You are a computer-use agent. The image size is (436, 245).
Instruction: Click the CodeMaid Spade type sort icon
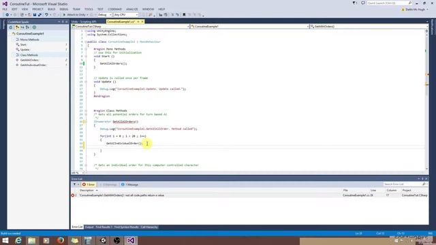pos(27,27)
